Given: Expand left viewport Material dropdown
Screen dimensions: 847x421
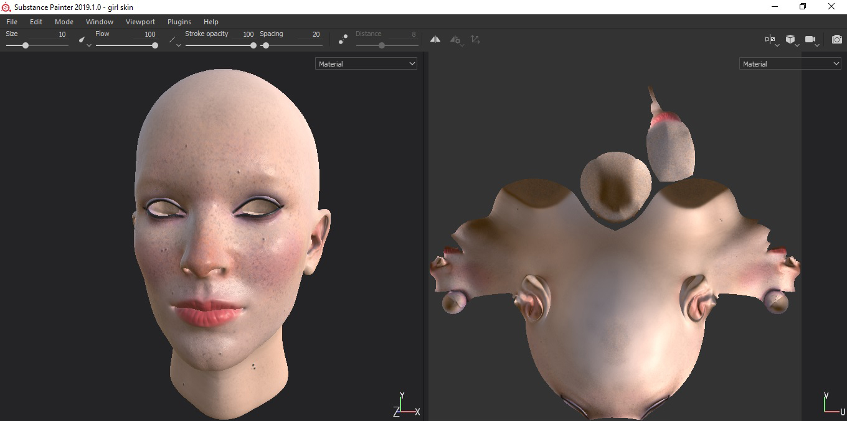Looking at the screenshot, I should [x=366, y=63].
